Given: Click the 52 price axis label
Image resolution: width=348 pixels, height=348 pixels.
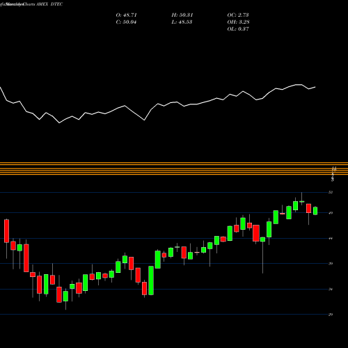Looking at the screenshot, I should click(331, 192).
